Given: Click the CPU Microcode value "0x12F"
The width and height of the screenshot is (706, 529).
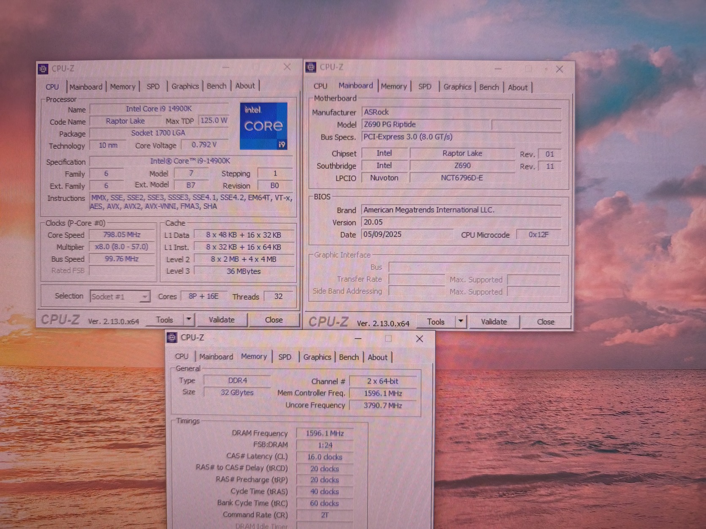Looking at the screenshot, I should pos(539,235).
